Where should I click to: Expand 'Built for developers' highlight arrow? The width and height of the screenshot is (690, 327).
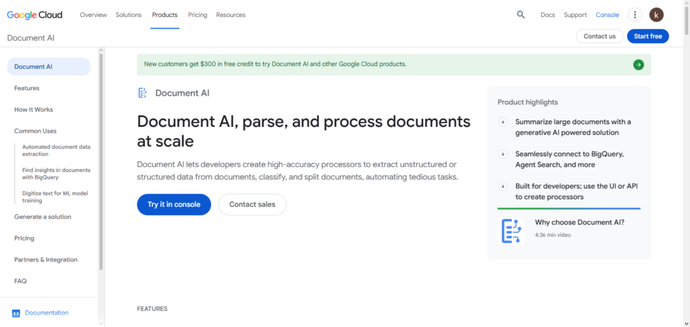tap(503, 186)
